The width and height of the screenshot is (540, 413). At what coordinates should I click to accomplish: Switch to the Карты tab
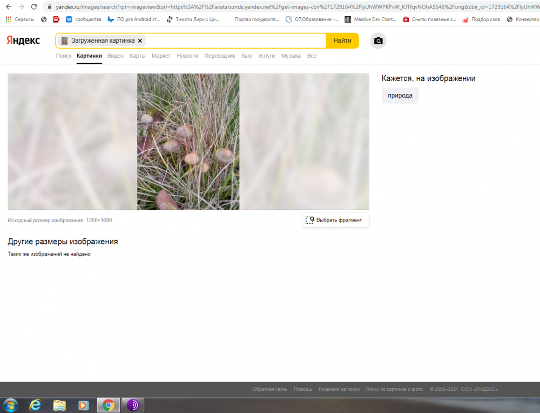[x=137, y=56]
